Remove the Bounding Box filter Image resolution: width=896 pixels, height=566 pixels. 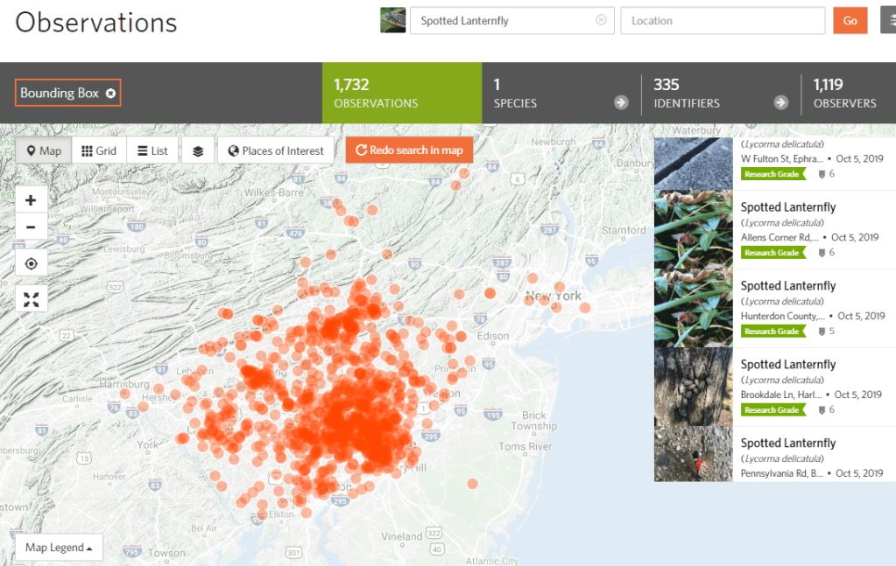pyautogui.click(x=111, y=93)
